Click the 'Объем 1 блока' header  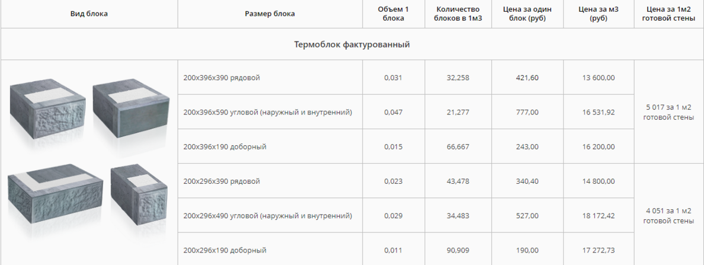click(x=393, y=14)
